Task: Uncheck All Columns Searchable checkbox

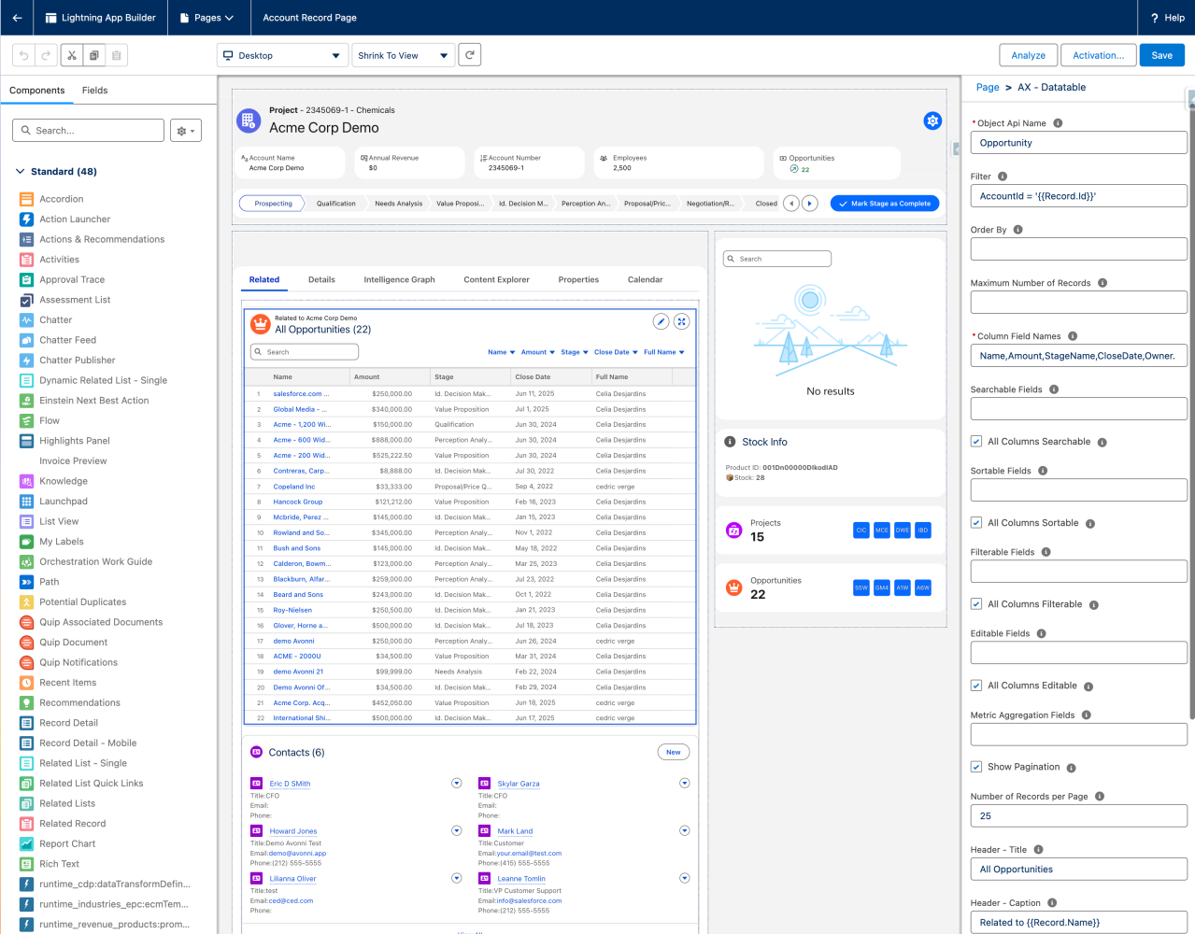Action: [976, 442]
